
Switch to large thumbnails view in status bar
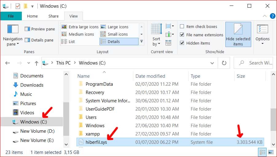pos(271,152)
